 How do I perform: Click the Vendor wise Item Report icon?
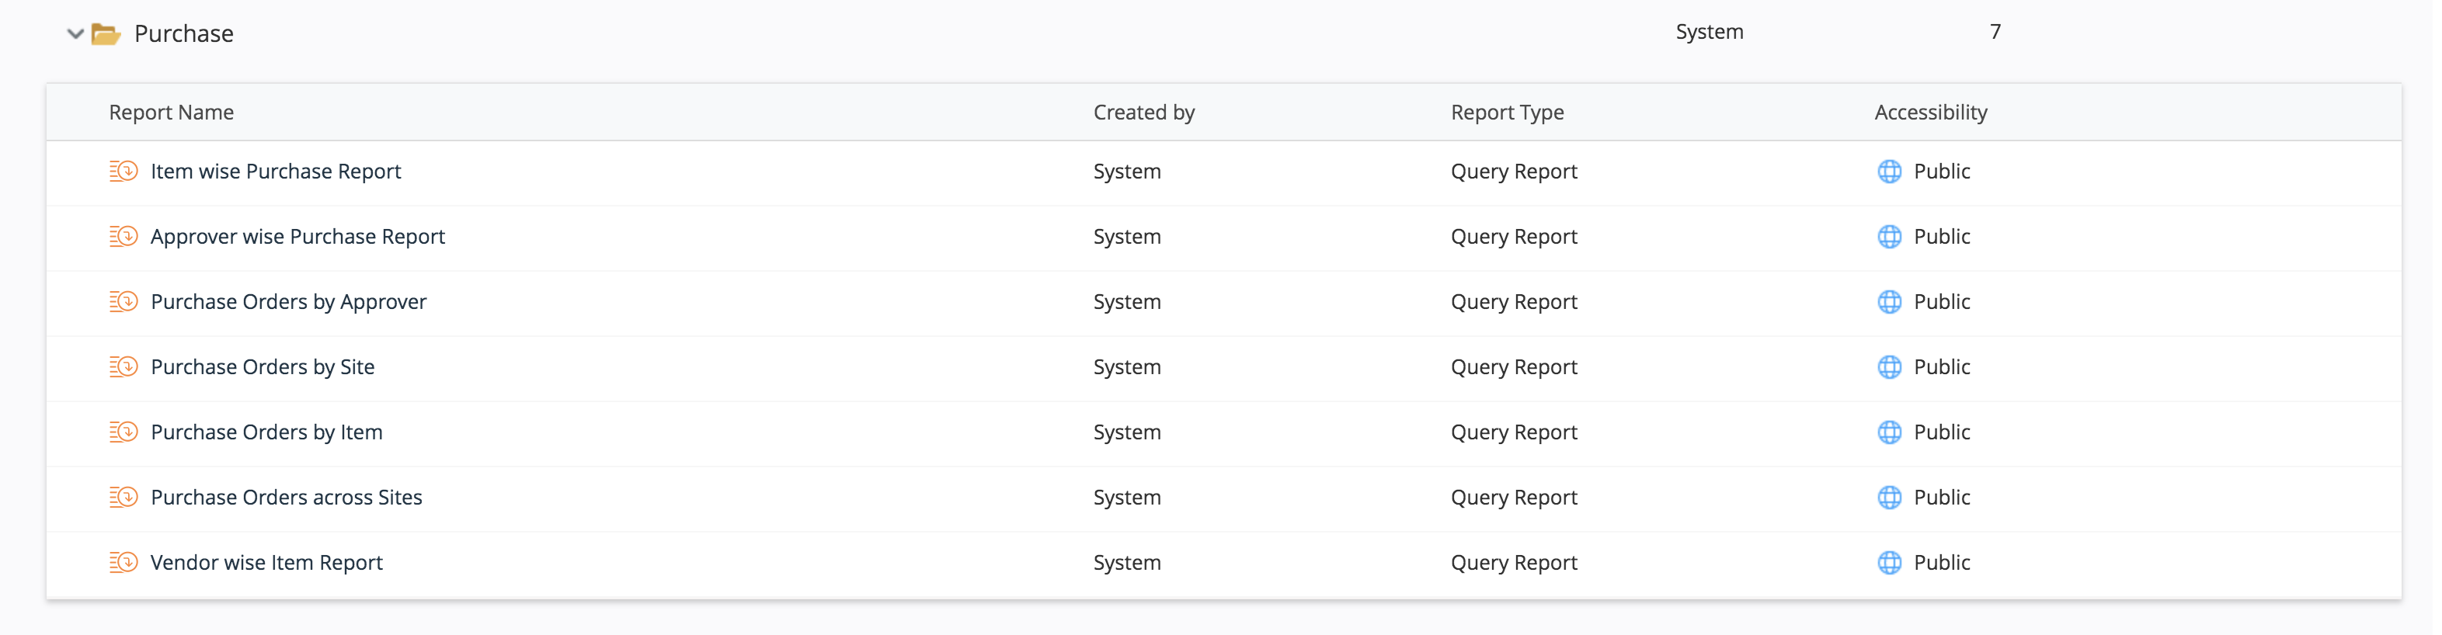click(123, 563)
